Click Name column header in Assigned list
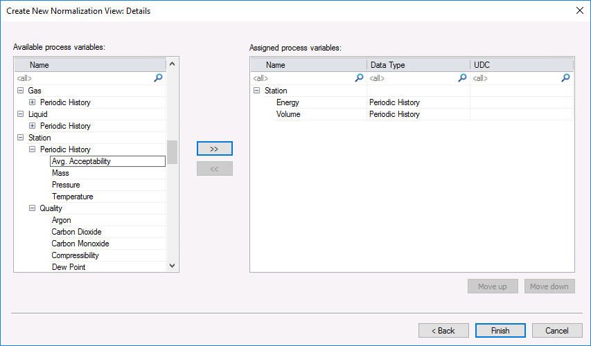Image resolution: width=591 pixels, height=346 pixels. (x=309, y=65)
